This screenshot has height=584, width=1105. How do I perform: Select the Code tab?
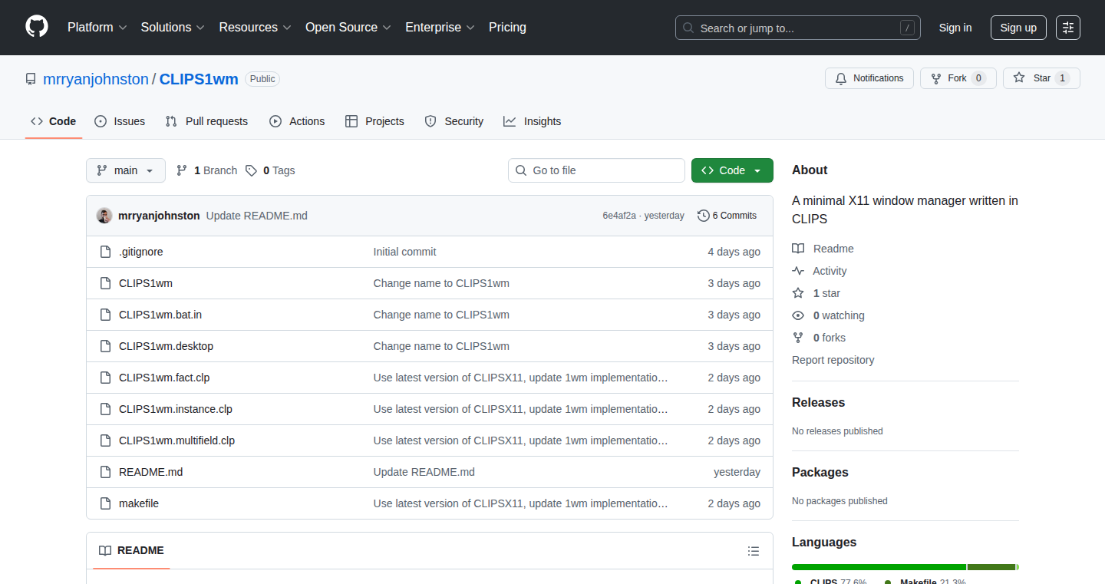click(x=54, y=121)
